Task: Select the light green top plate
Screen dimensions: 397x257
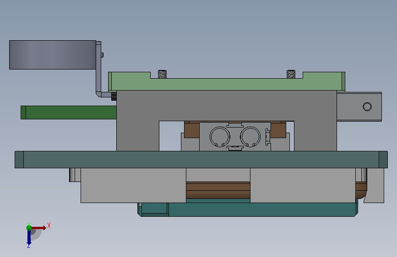Action: 227,84
